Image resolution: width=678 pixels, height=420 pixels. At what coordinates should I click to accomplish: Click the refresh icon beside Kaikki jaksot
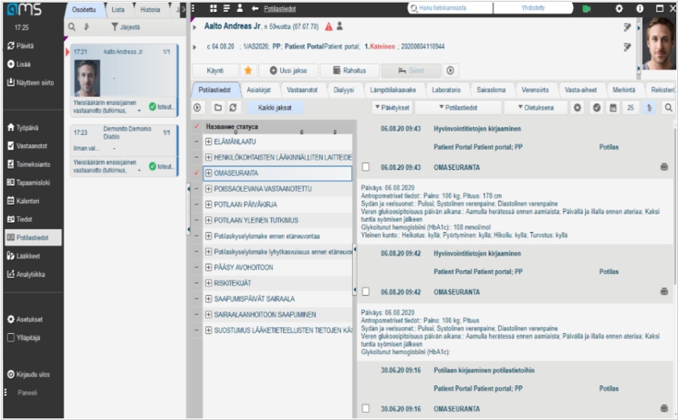coord(234,107)
